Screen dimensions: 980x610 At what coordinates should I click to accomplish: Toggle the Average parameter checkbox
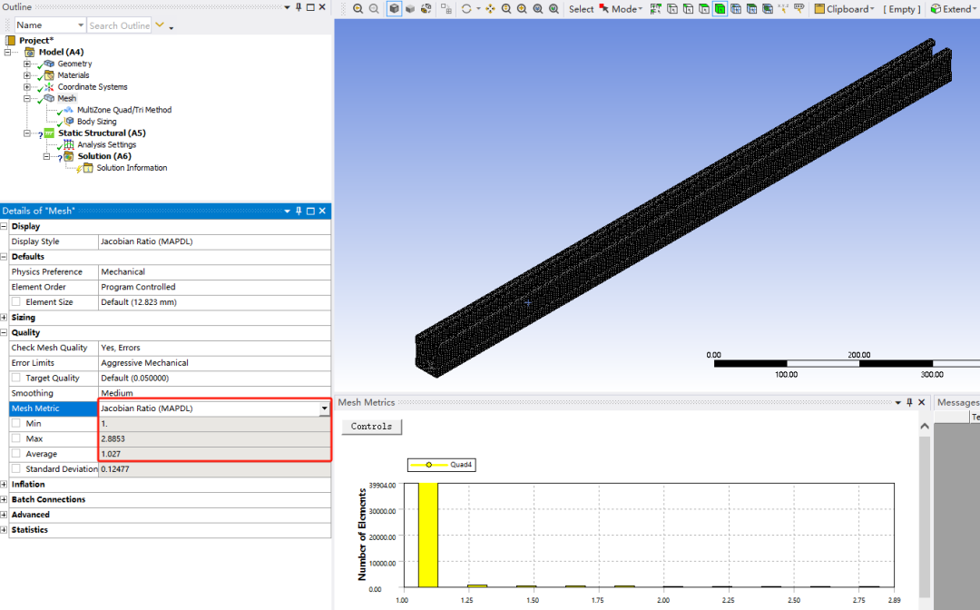(16, 453)
